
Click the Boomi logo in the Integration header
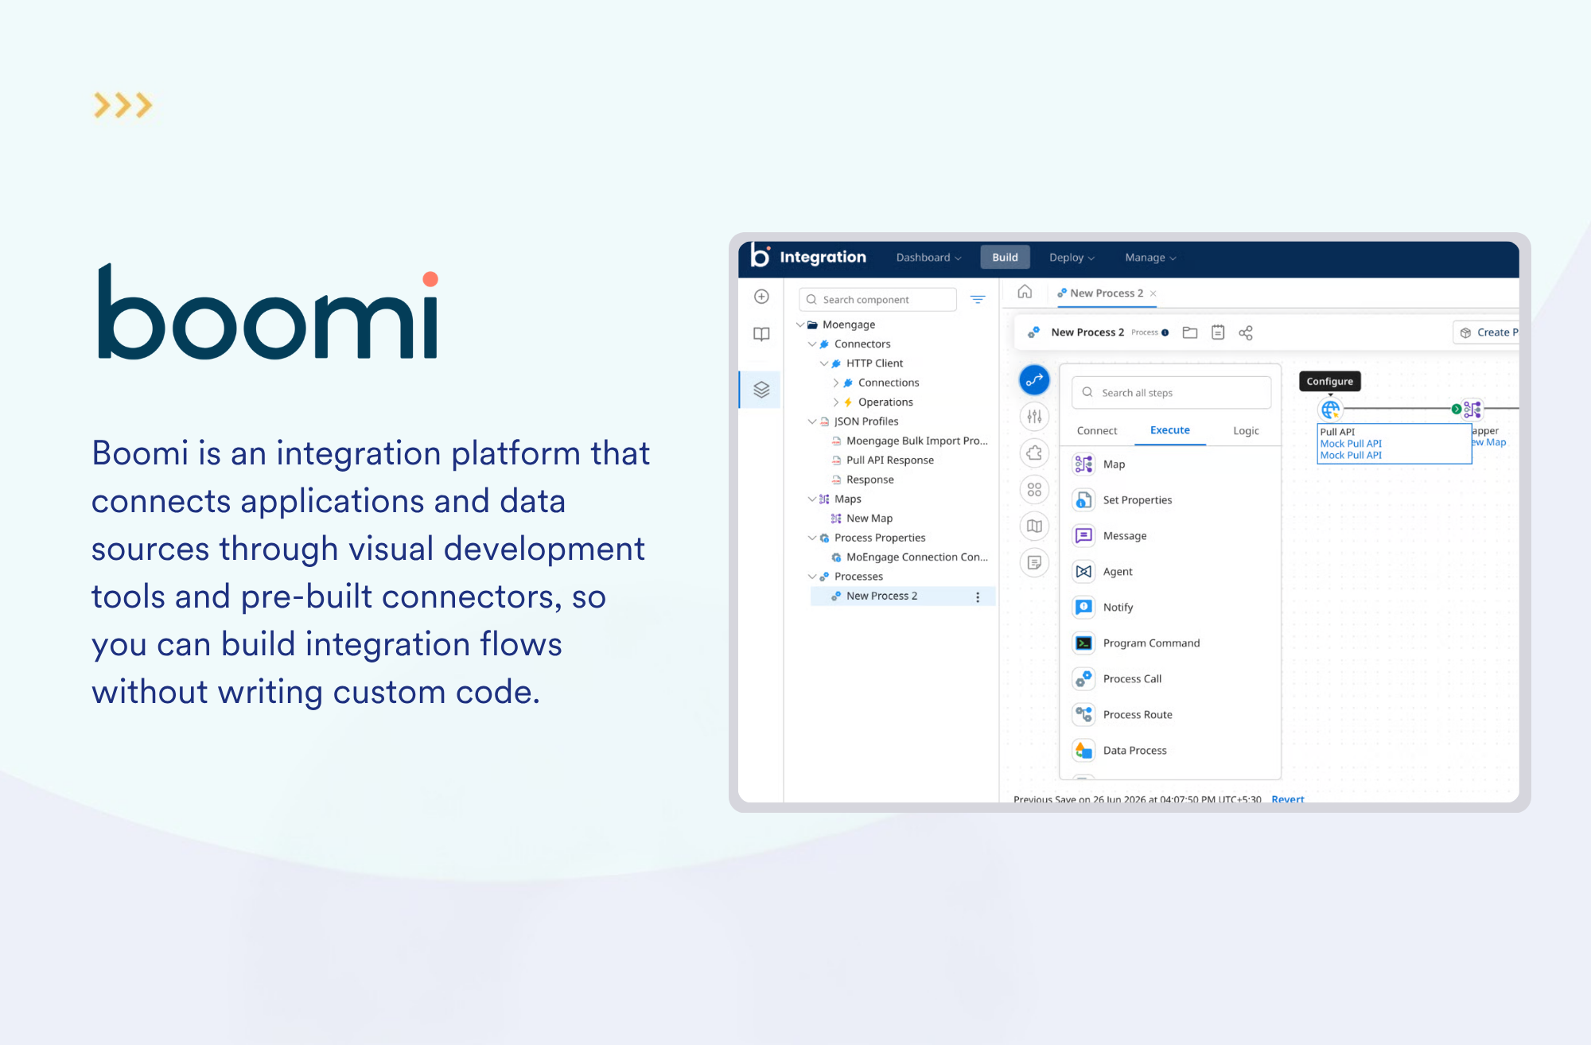pos(760,255)
